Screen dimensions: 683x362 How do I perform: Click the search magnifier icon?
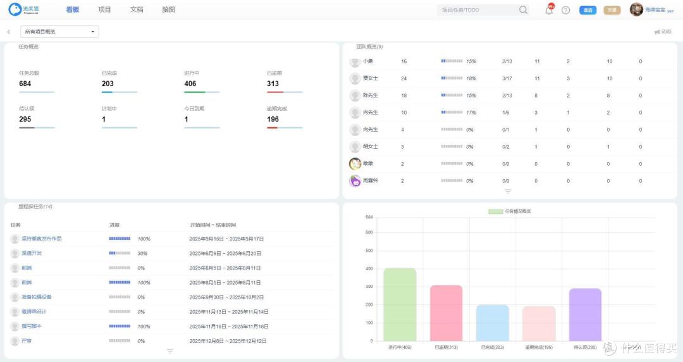tap(523, 9)
